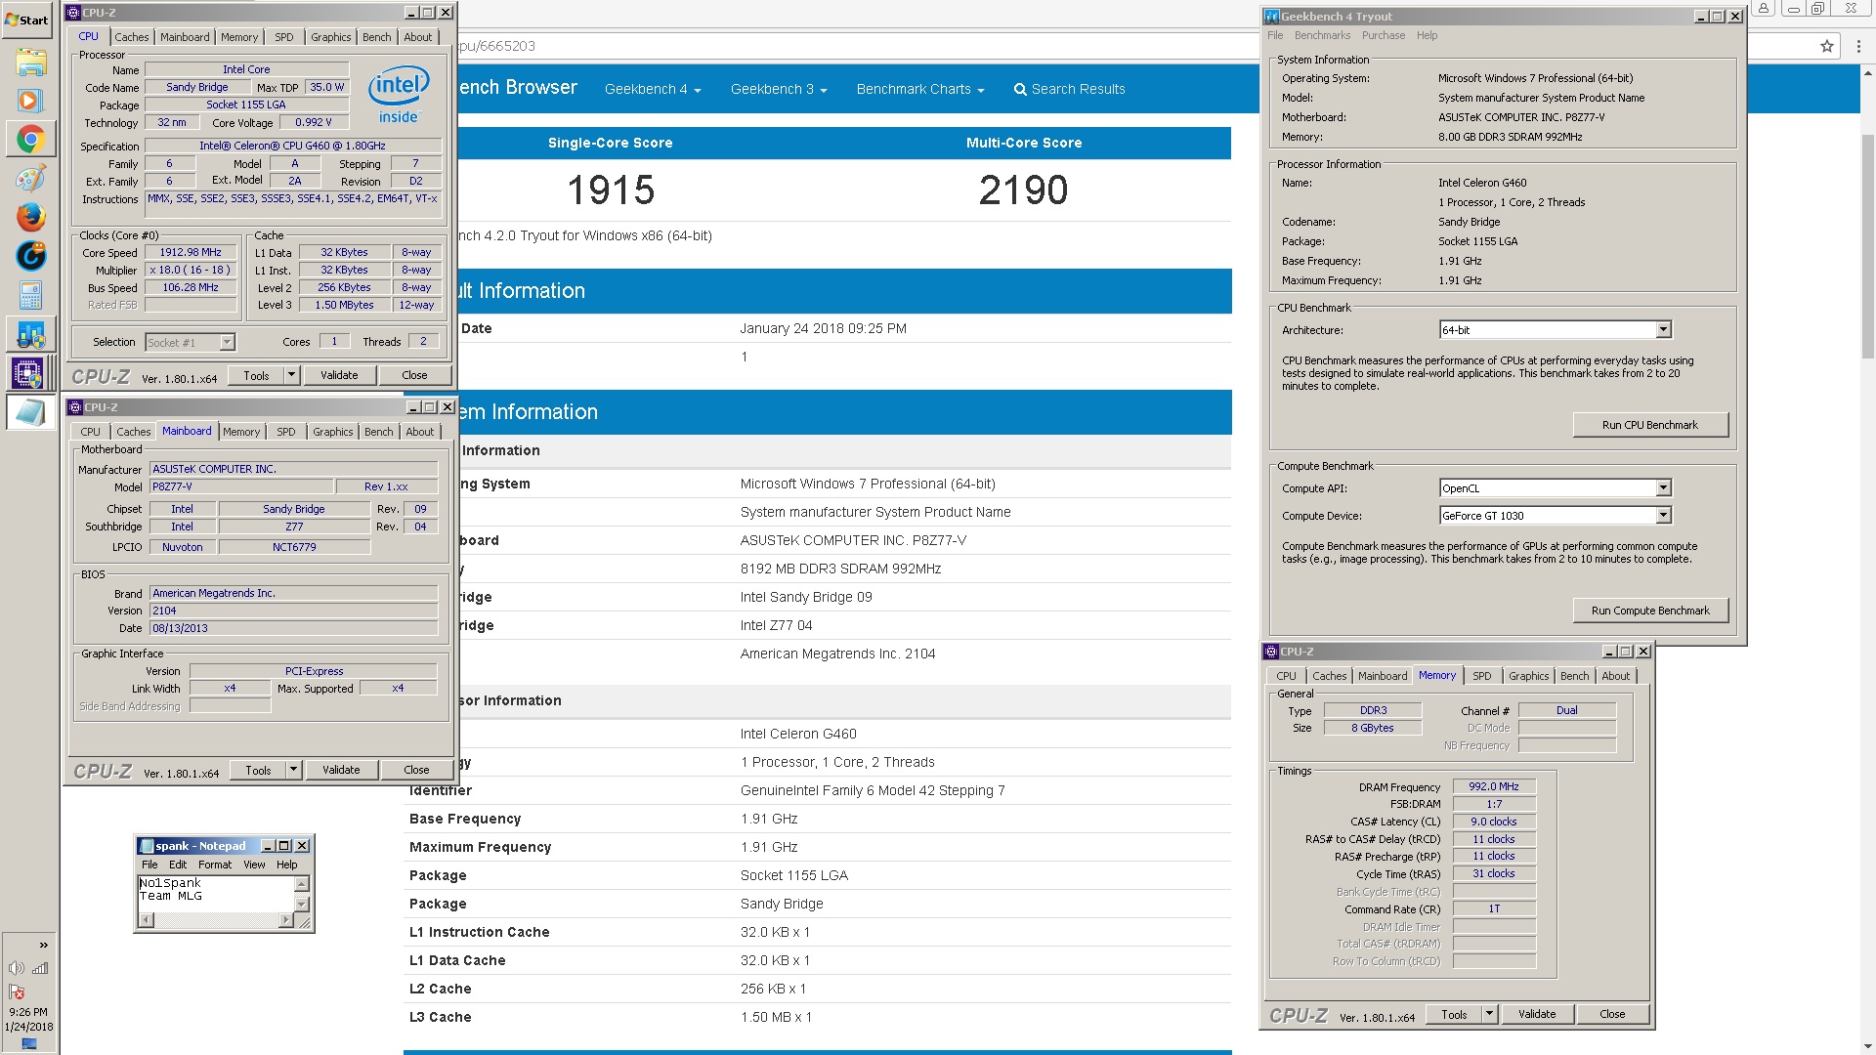Open the Geekbench Benchmarks menu
The width and height of the screenshot is (1876, 1055).
[x=1322, y=35]
